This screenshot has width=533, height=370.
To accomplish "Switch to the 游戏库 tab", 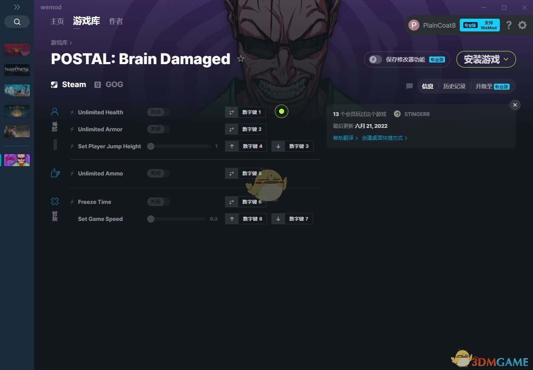I will coord(86,21).
